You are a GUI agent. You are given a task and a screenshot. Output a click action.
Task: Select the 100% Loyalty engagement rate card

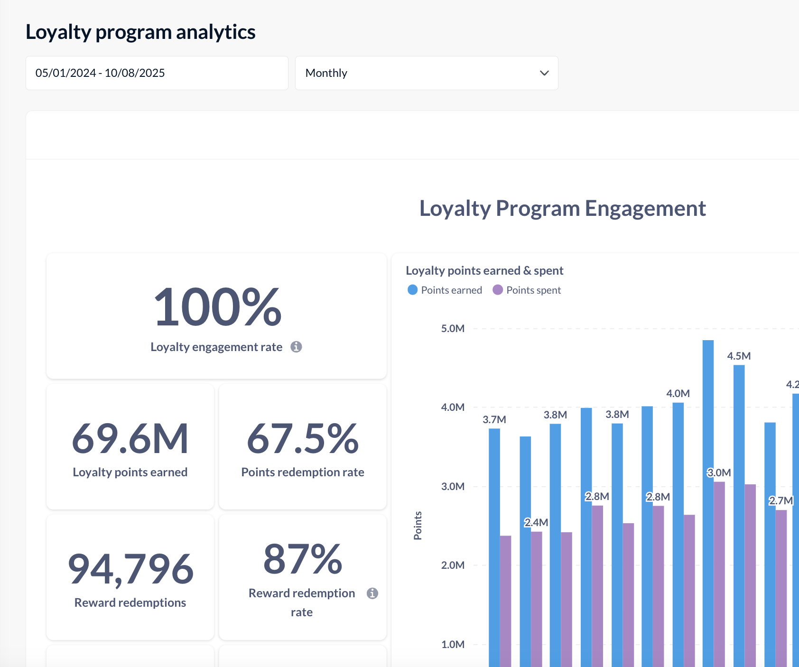pyautogui.click(x=216, y=315)
